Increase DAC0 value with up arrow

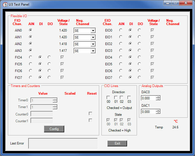158,97
